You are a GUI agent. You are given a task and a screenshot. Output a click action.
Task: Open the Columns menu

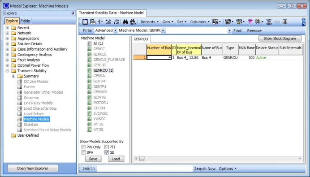pyautogui.click(x=200, y=22)
